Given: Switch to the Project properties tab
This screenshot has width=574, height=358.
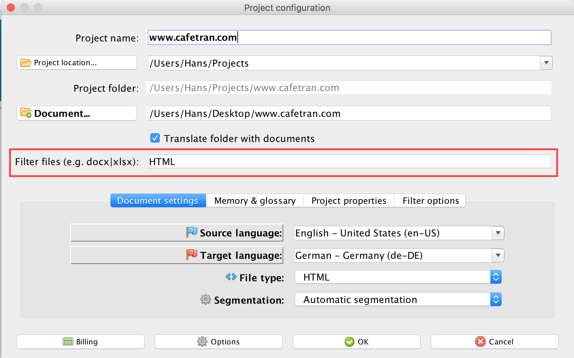Looking at the screenshot, I should point(349,201).
